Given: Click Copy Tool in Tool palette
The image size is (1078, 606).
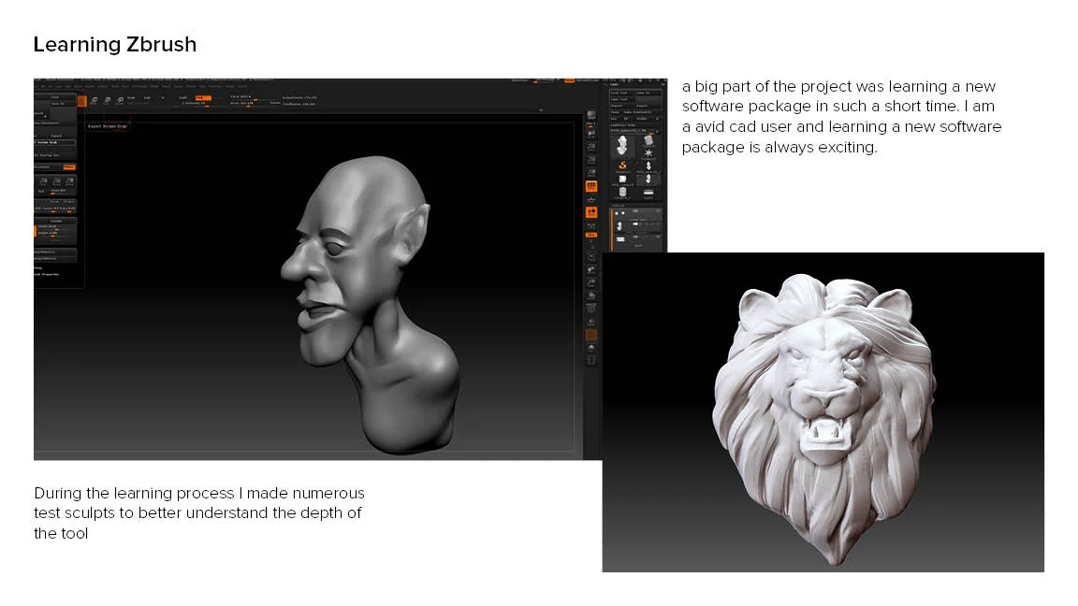Looking at the screenshot, I should 621,99.
